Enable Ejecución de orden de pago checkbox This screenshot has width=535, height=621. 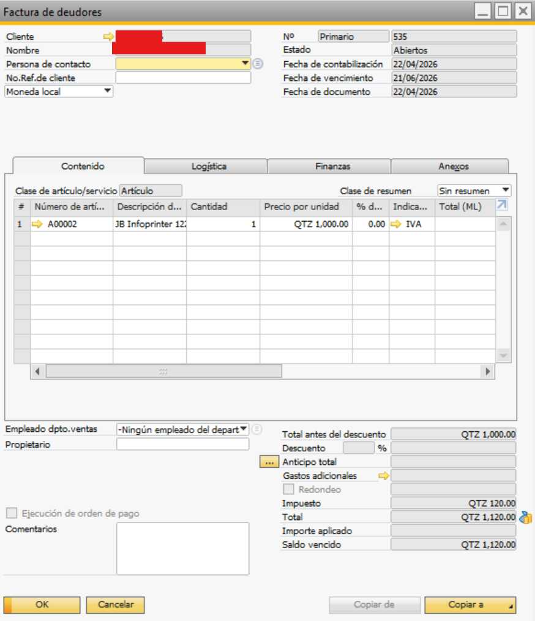[x=11, y=513]
